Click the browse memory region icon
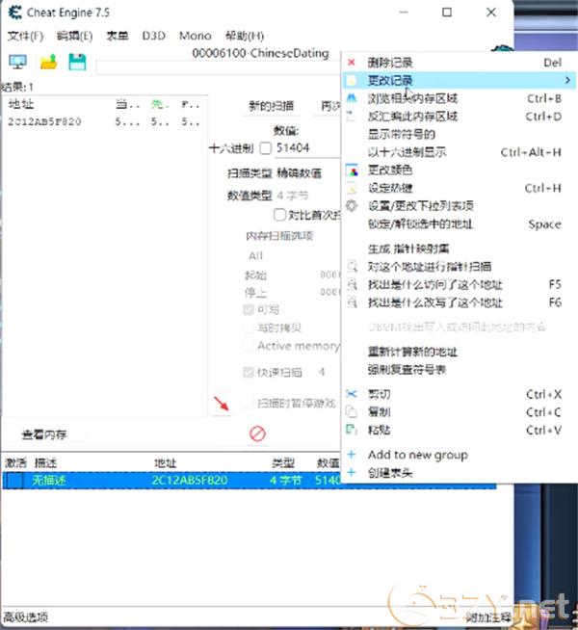578x630 pixels. 352,98
